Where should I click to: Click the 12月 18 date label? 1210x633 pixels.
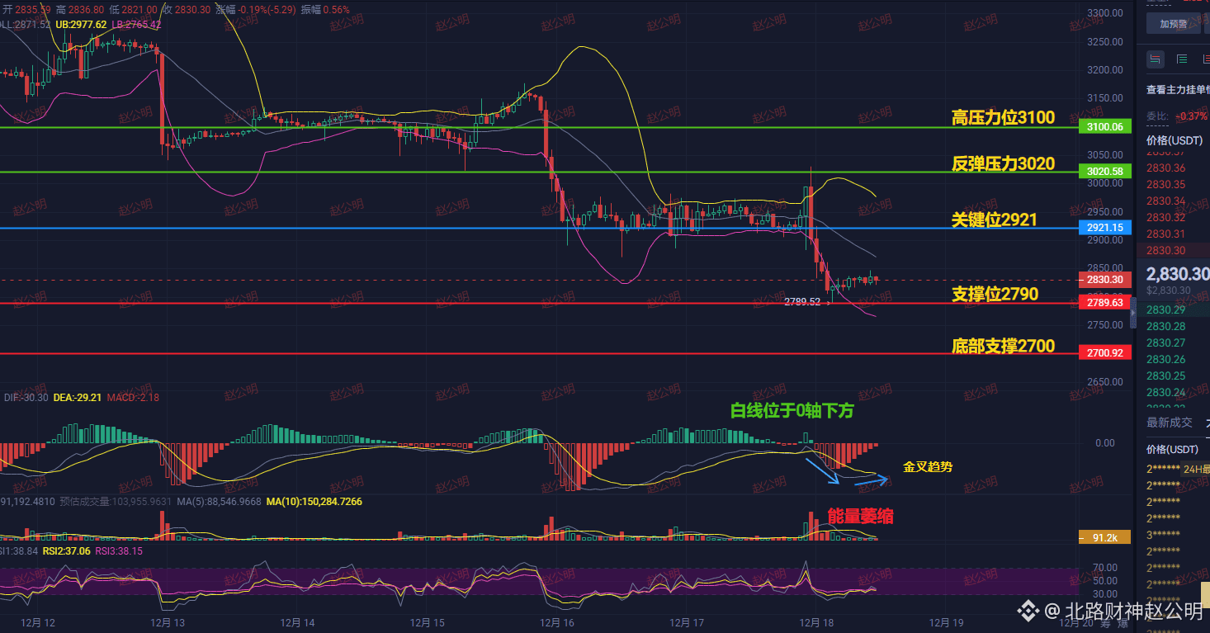point(816,623)
